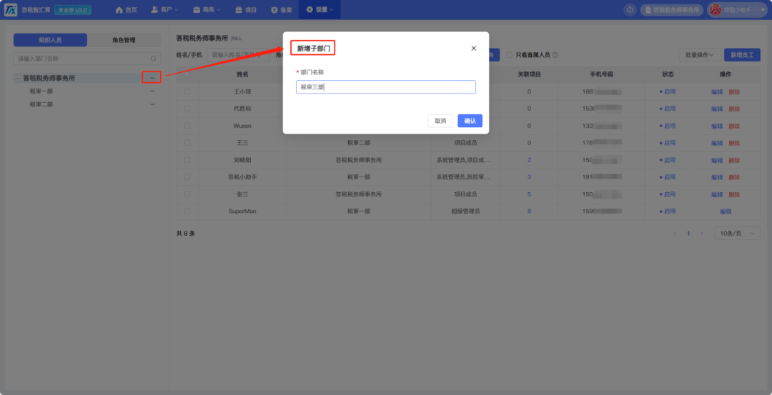The width and height of the screenshot is (772, 395).
Task: Click 删除 for 张三
Action: point(734,194)
